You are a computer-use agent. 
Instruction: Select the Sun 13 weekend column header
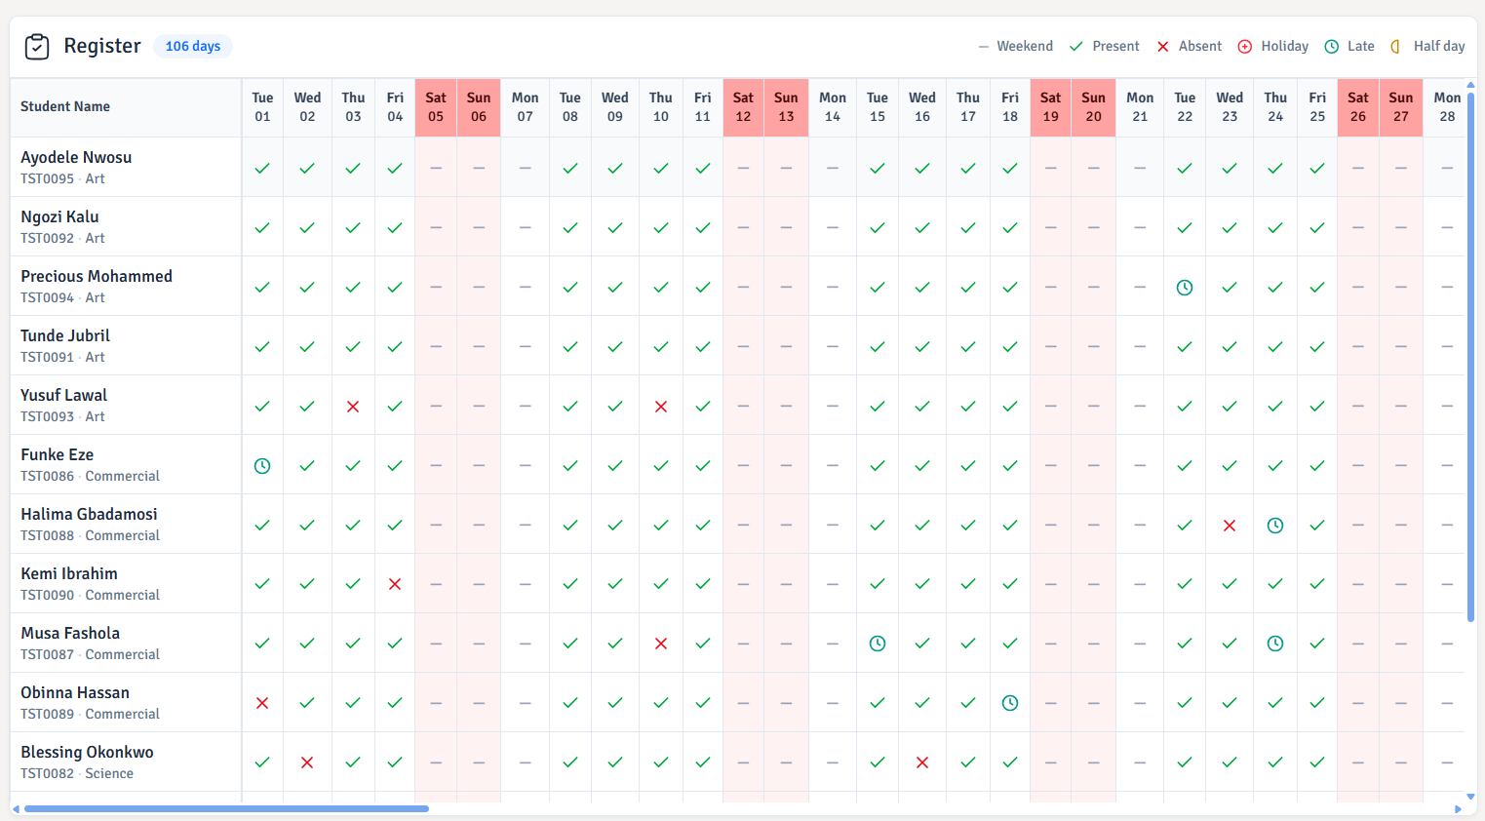click(786, 107)
